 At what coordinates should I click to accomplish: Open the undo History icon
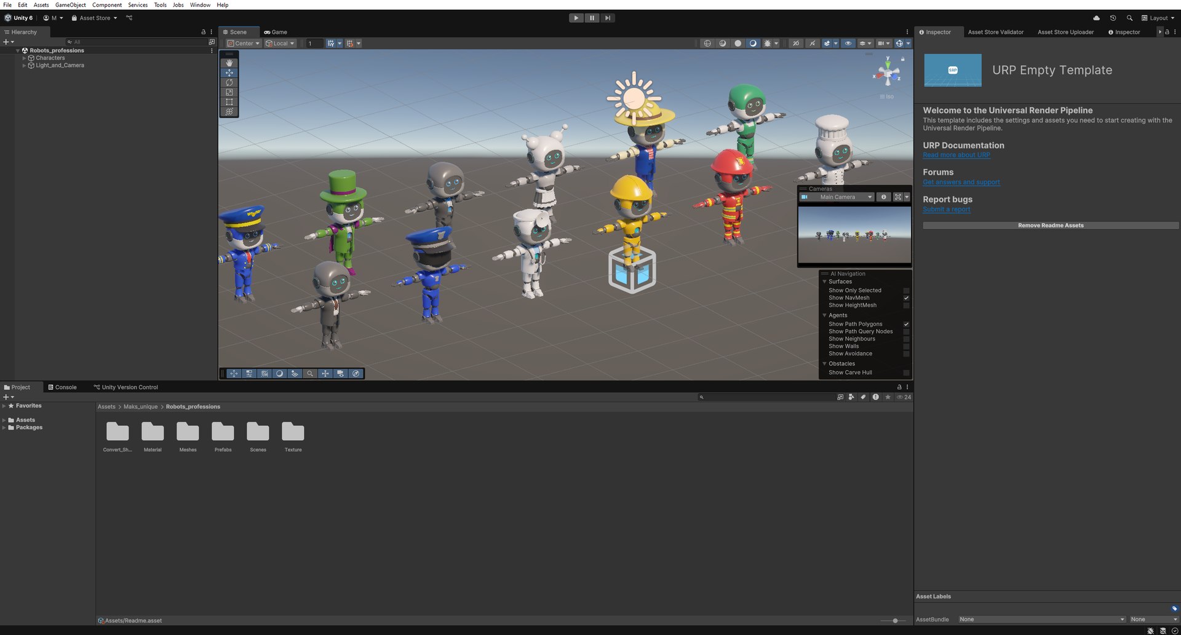tap(1113, 18)
